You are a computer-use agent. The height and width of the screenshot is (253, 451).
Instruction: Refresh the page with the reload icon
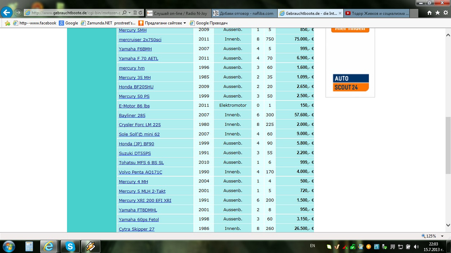140,13
